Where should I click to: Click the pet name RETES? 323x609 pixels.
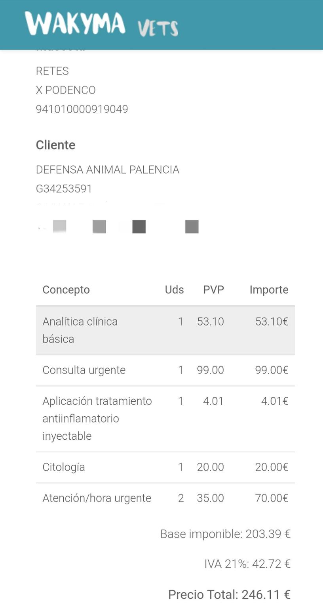[x=52, y=71]
